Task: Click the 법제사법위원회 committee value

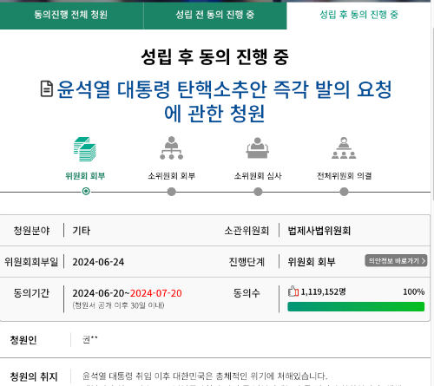Action: coord(319,231)
